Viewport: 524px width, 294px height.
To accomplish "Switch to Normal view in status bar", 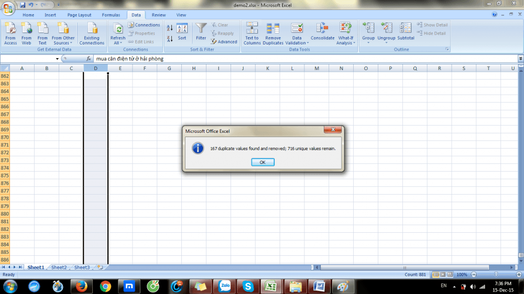I will point(435,275).
